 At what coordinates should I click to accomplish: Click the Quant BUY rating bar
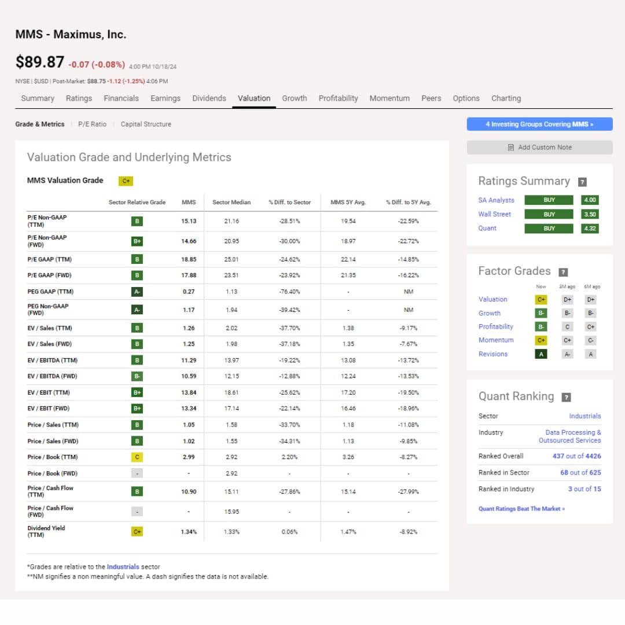tap(549, 229)
